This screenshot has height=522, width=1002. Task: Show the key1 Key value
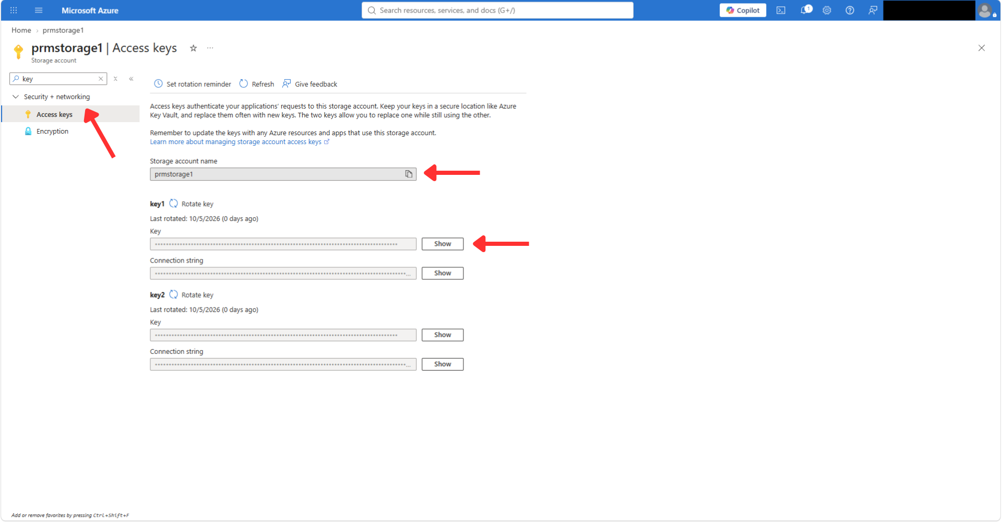443,244
